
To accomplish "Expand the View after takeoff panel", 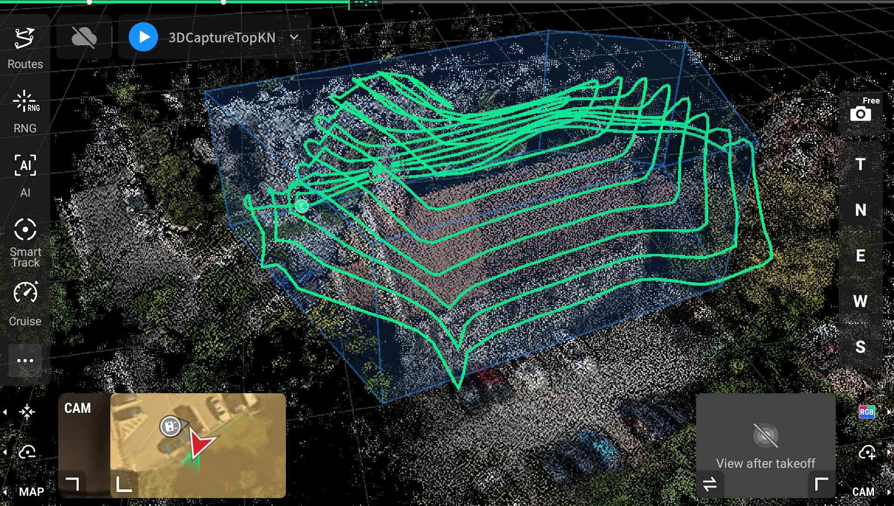I will (821, 485).
